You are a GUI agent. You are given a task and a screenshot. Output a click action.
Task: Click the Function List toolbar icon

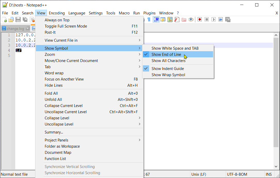click(177, 19)
